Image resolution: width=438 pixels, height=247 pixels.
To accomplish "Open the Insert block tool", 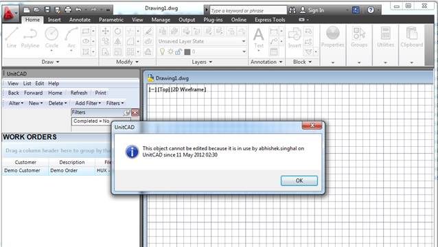I will [x=295, y=38].
